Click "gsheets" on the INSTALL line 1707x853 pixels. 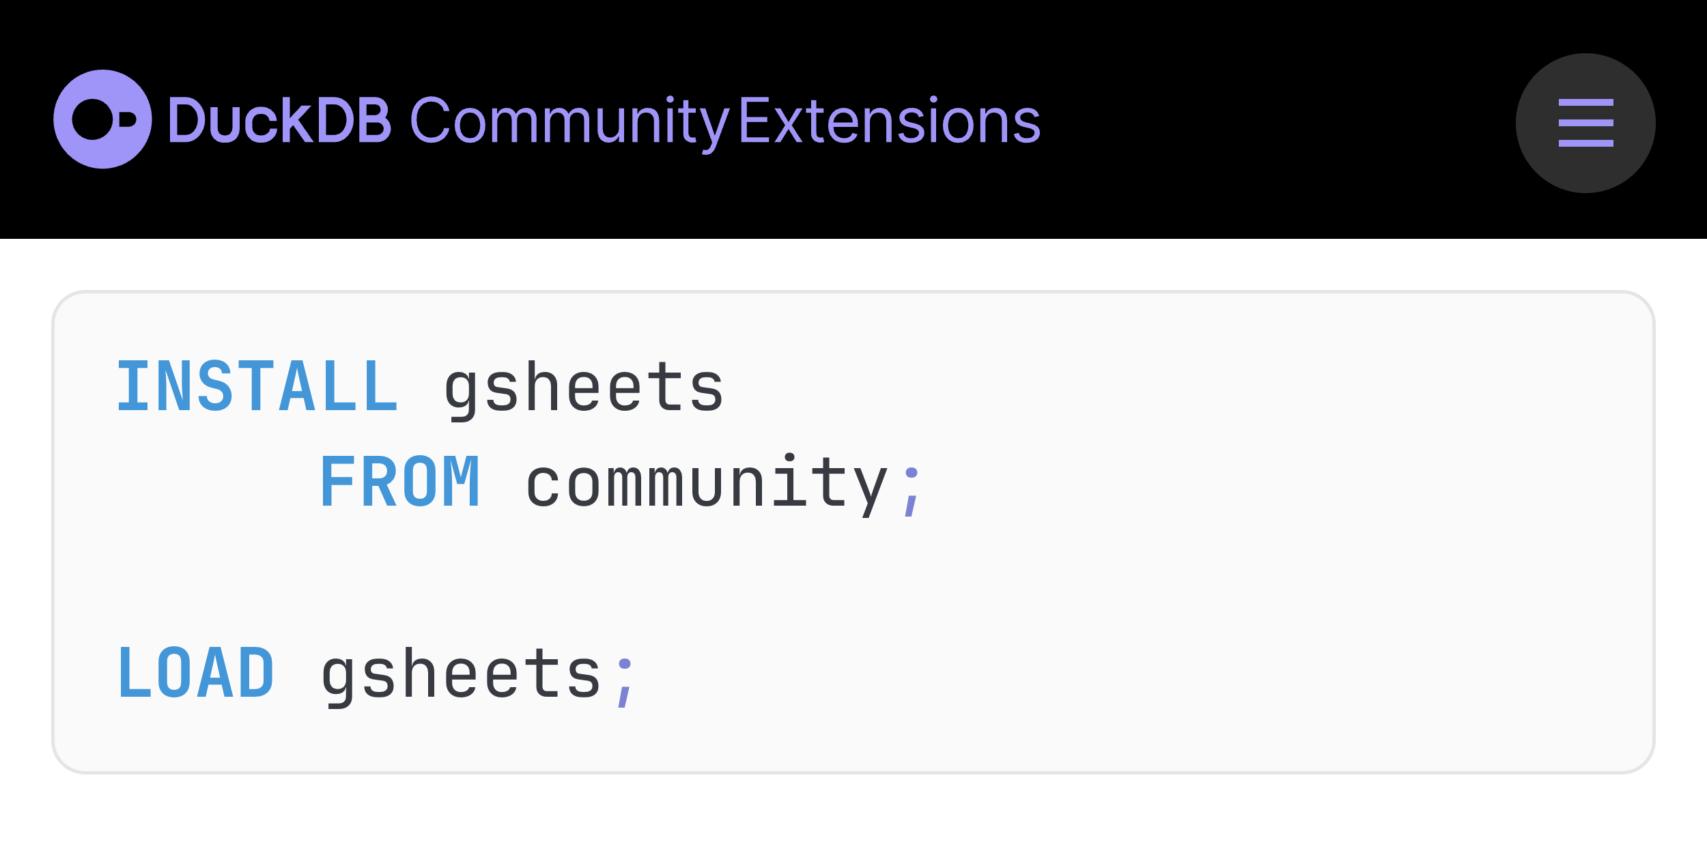[x=584, y=389]
